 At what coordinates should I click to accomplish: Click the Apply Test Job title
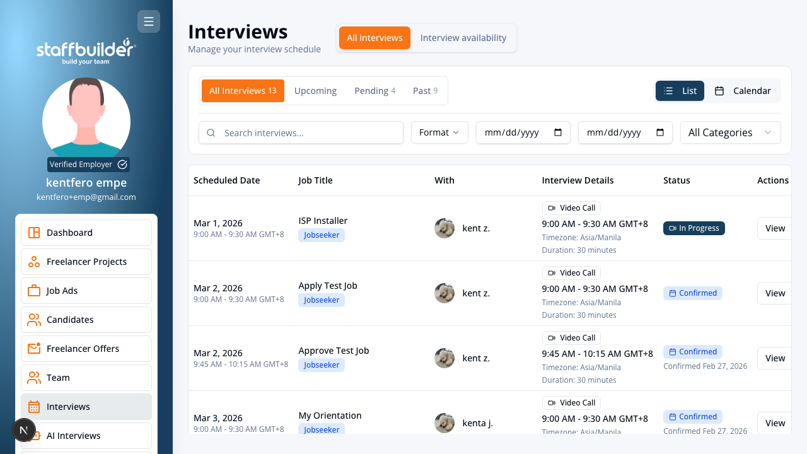click(x=328, y=286)
